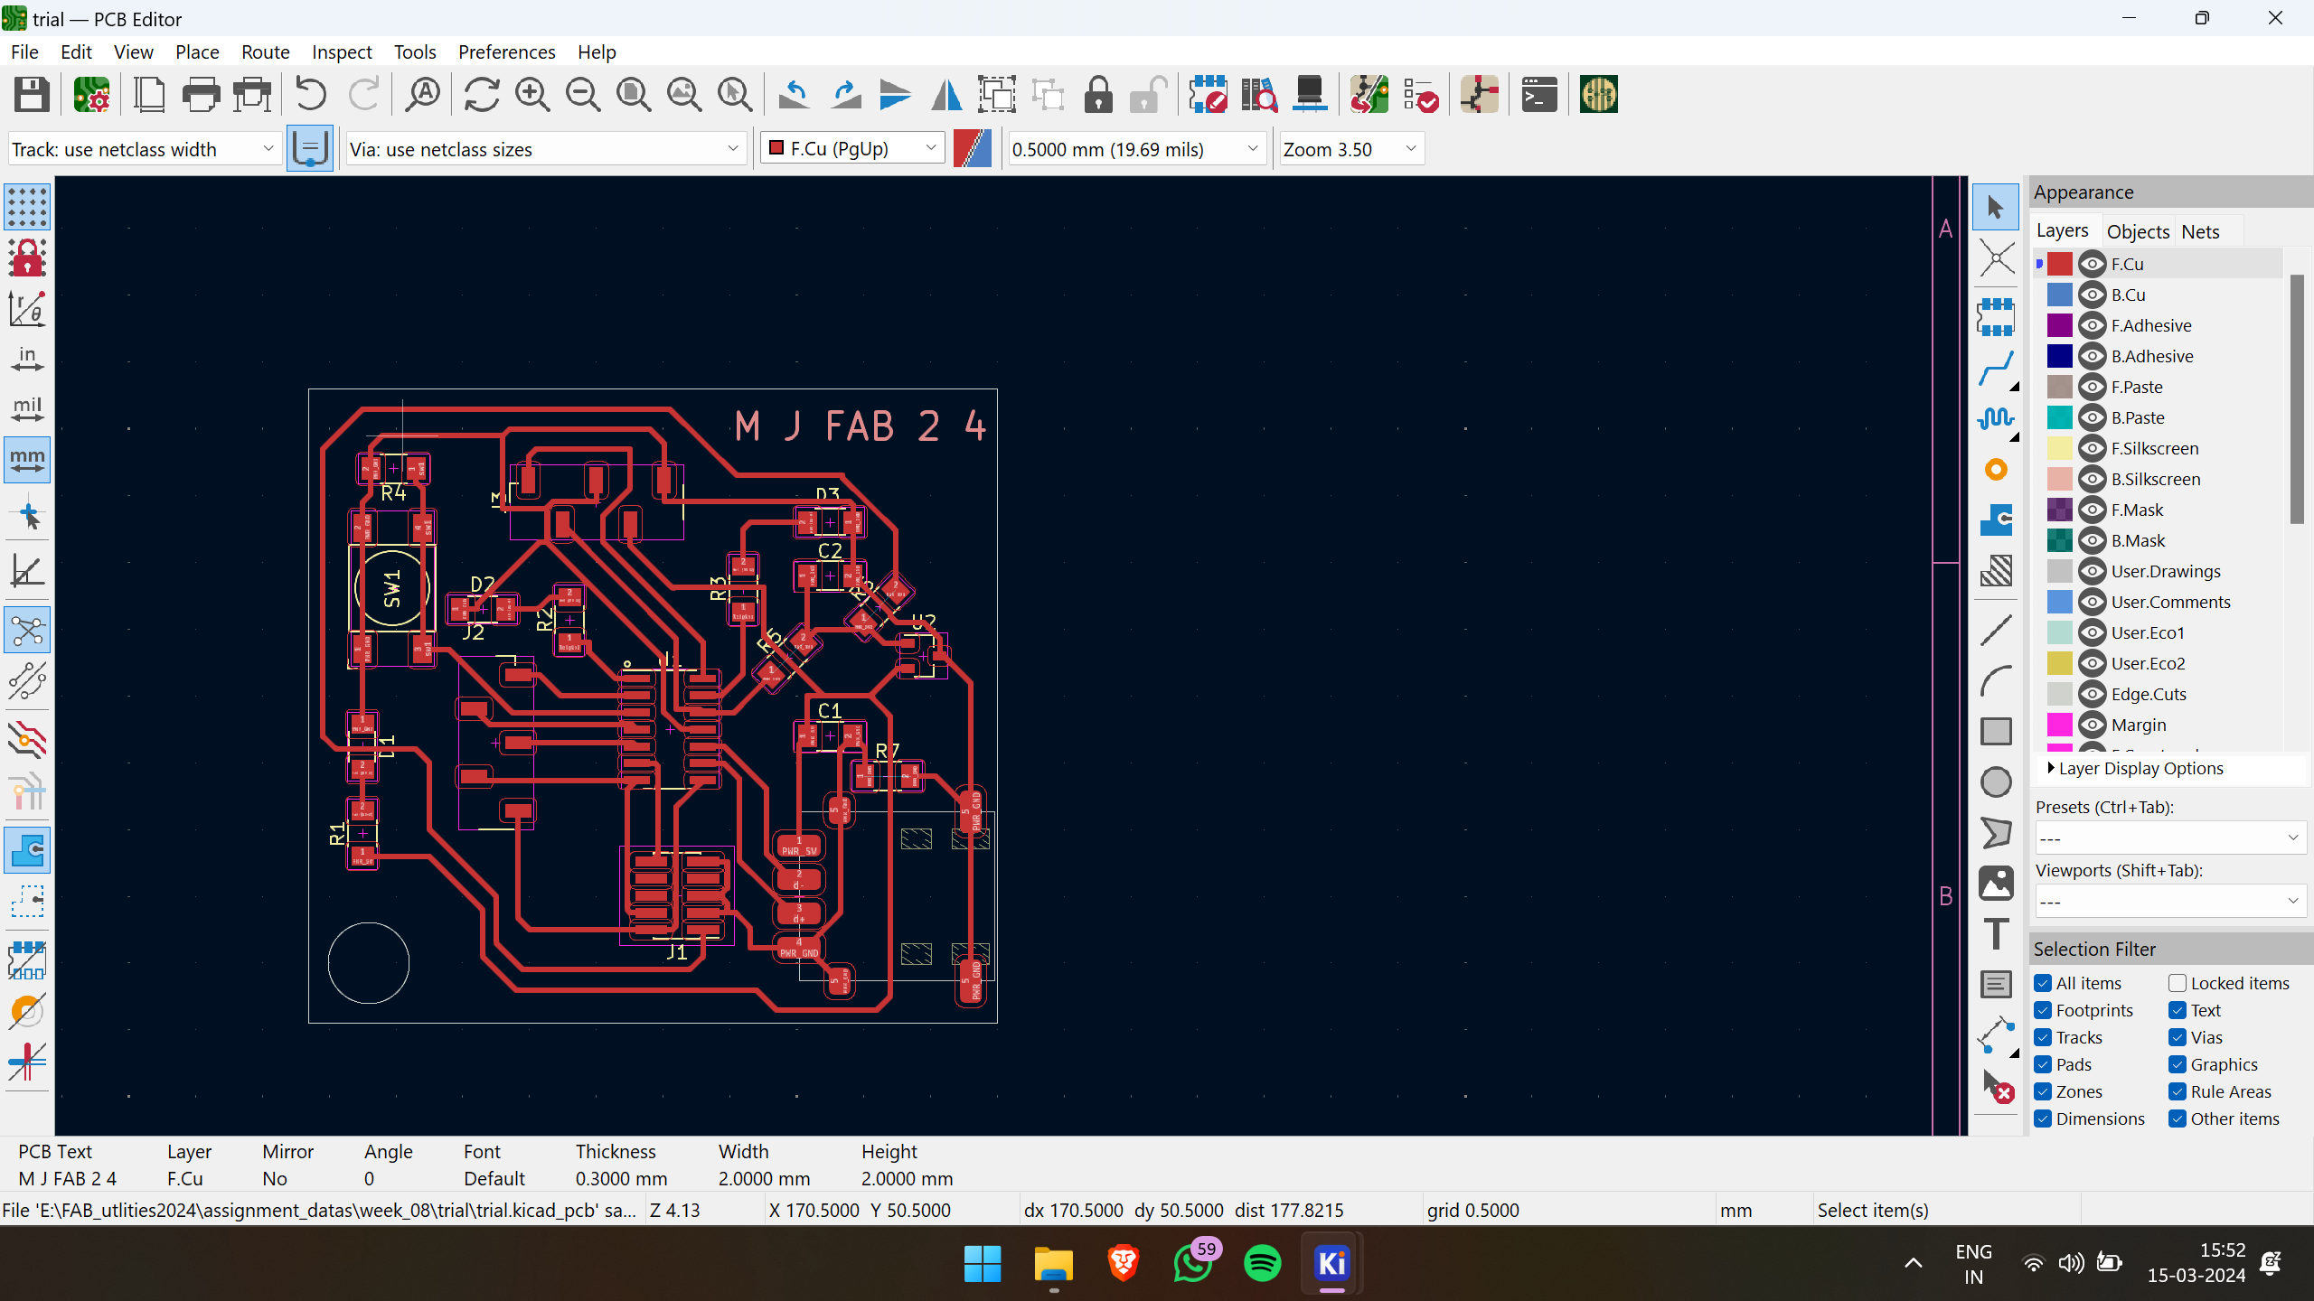Image resolution: width=2314 pixels, height=1301 pixels.
Task: Zoom to fit the page
Action: pyautogui.click(x=634, y=94)
